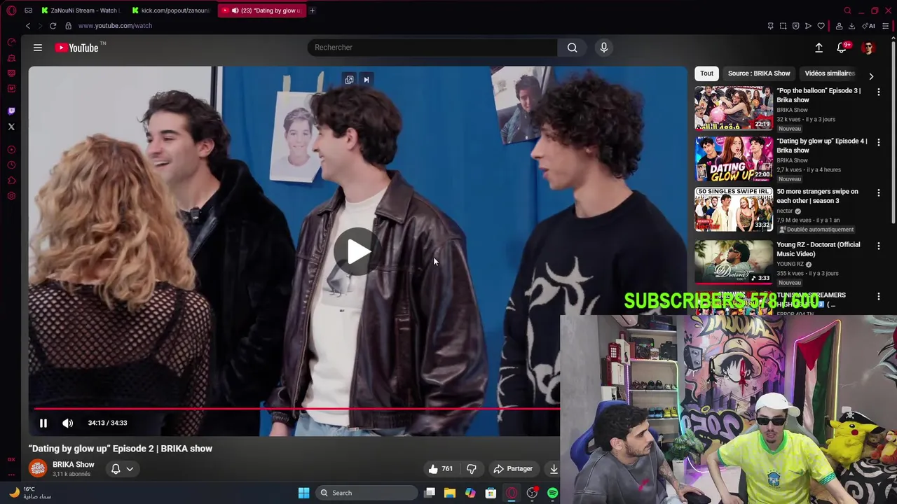
Task: Focus the Rechercher search field
Action: click(432, 48)
